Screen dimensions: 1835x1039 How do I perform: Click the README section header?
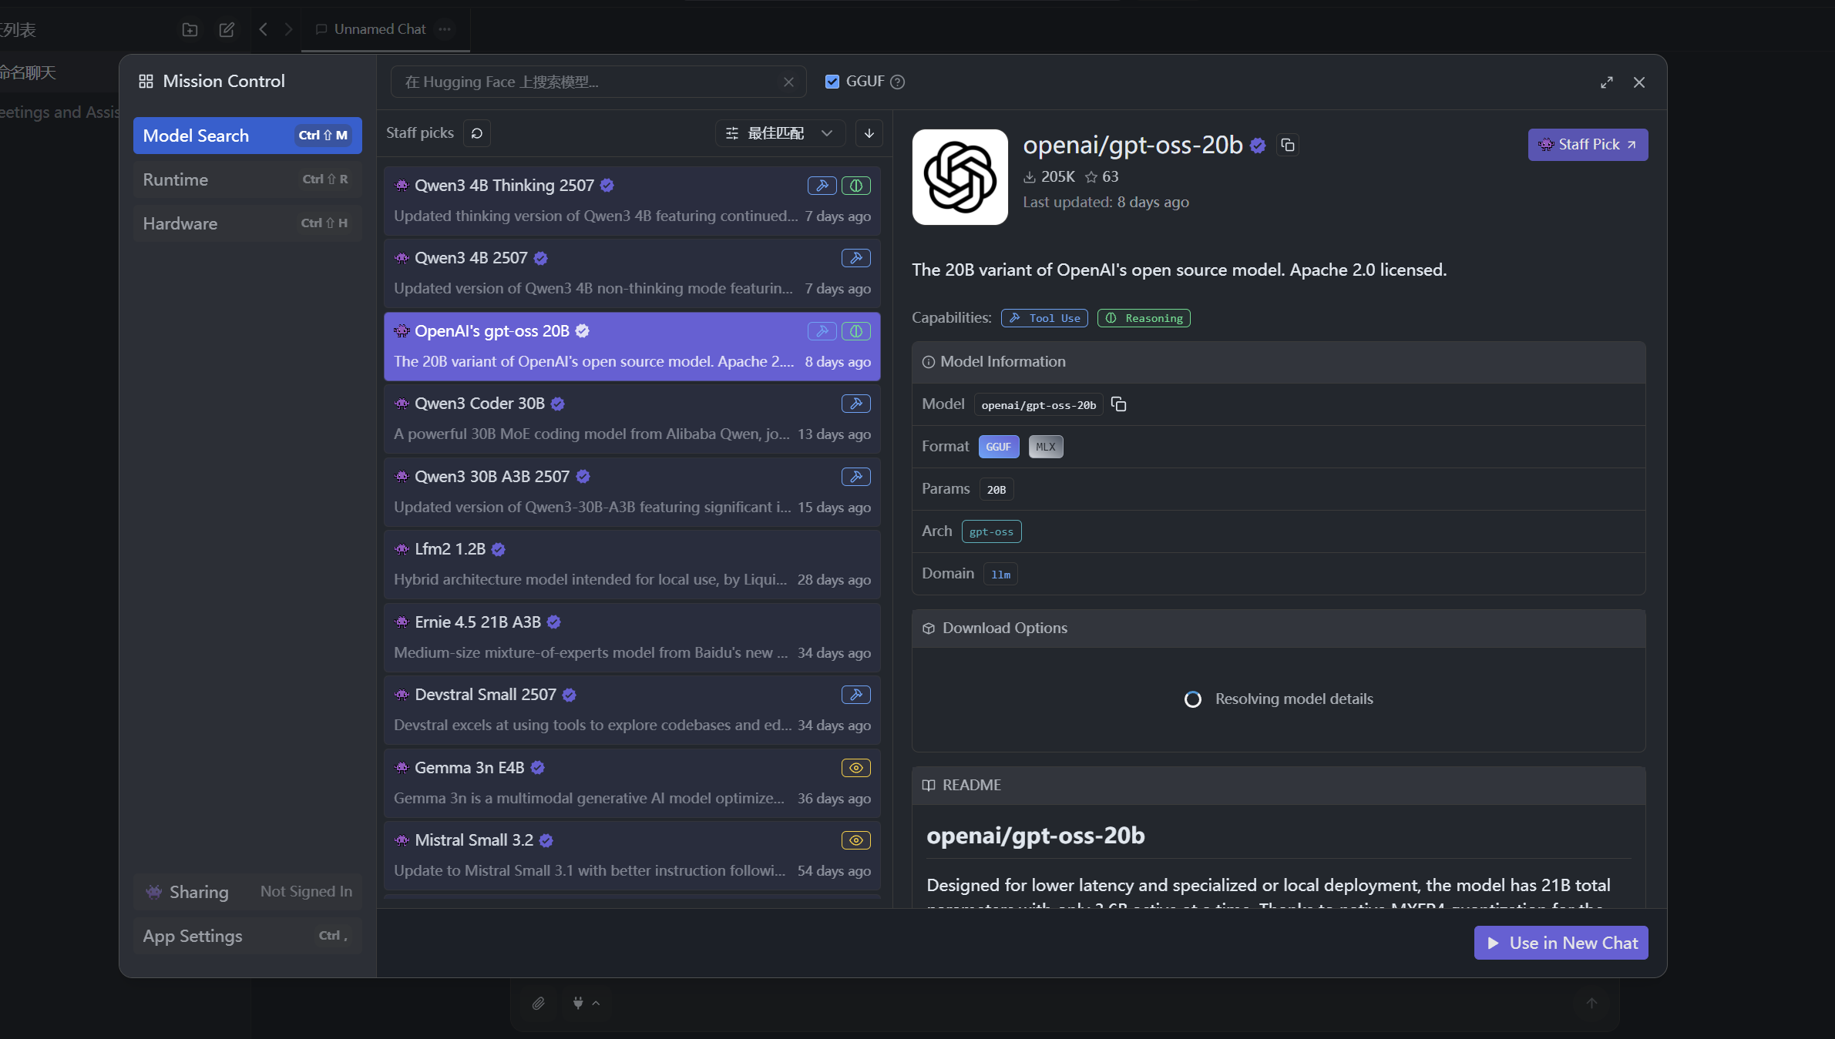pos(1279,786)
